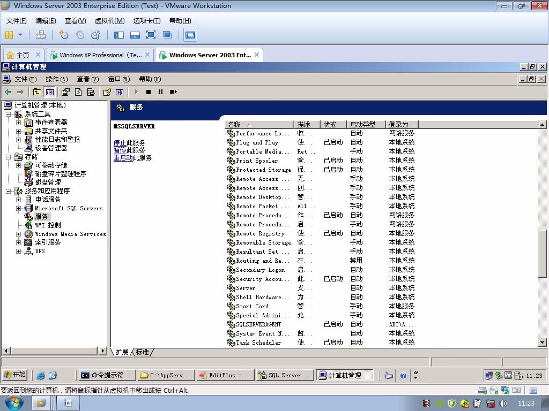Toggle VMware console view icon
The width and height of the screenshot is (549, 411).
[190, 35]
